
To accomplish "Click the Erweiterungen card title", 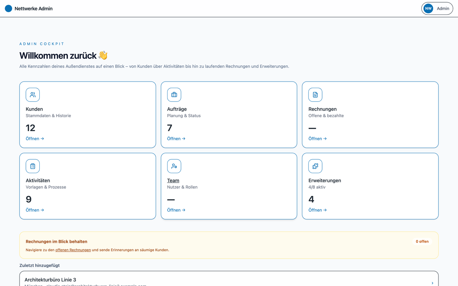I will pyautogui.click(x=325, y=180).
